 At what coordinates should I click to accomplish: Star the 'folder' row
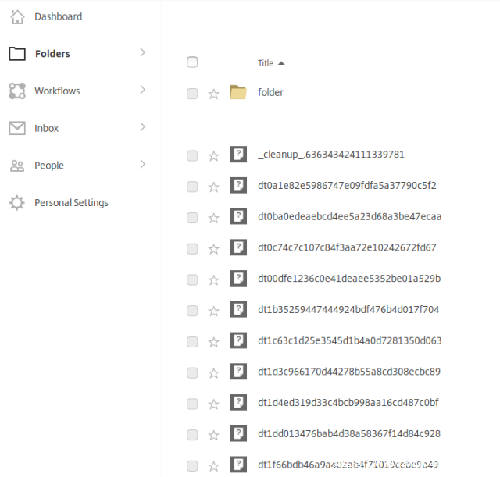pos(213,94)
